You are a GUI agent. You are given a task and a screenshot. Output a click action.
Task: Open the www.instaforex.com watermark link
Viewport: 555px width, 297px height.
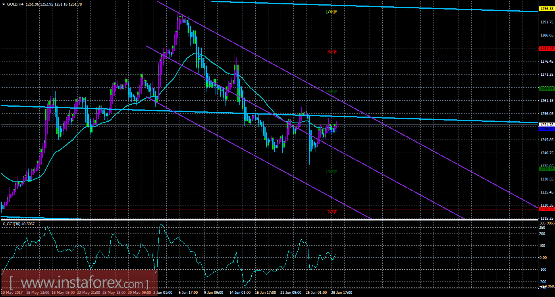point(79,284)
